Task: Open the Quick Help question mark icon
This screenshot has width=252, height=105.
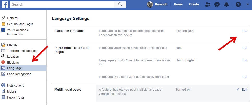Action: (x=238, y=4)
